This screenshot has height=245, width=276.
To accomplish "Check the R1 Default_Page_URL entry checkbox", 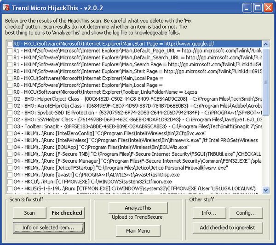I will tap(10, 51).
